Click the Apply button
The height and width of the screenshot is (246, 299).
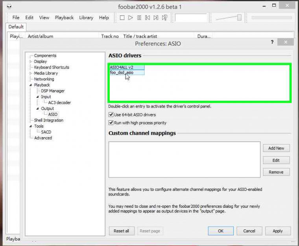278,231
